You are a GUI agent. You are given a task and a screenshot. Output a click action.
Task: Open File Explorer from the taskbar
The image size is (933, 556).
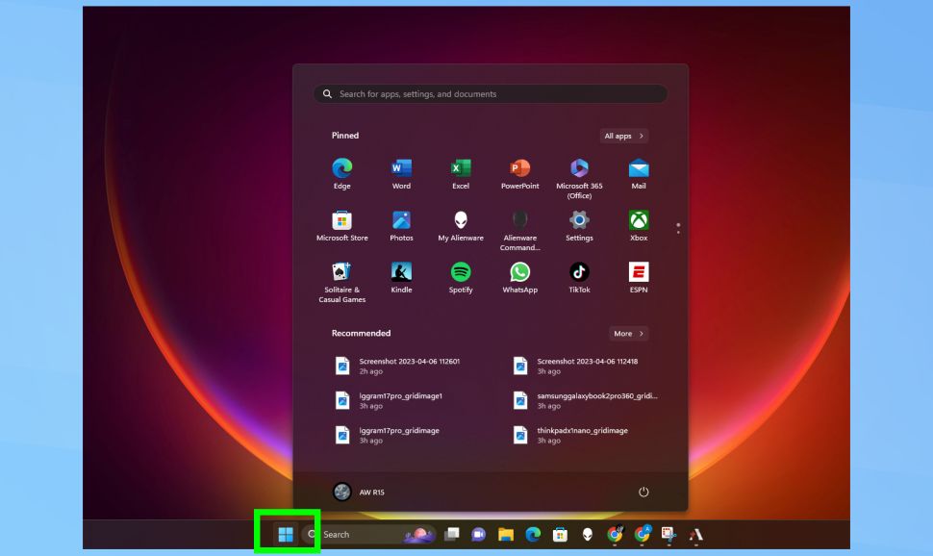click(x=505, y=534)
